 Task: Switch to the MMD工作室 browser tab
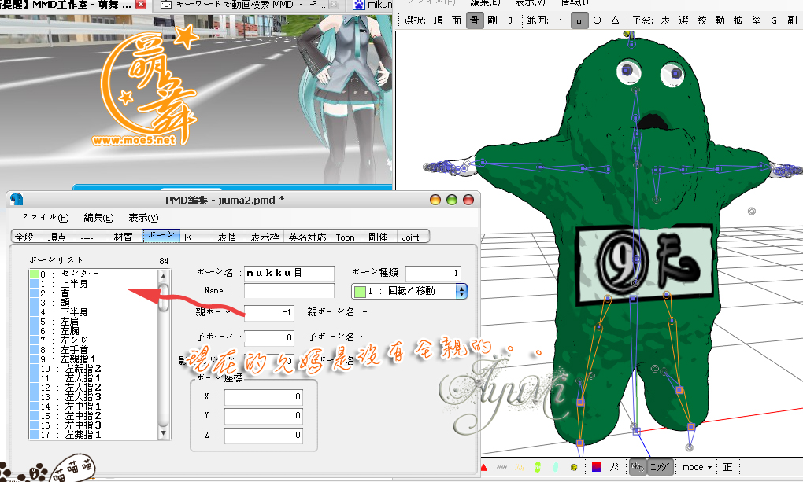coord(74,6)
